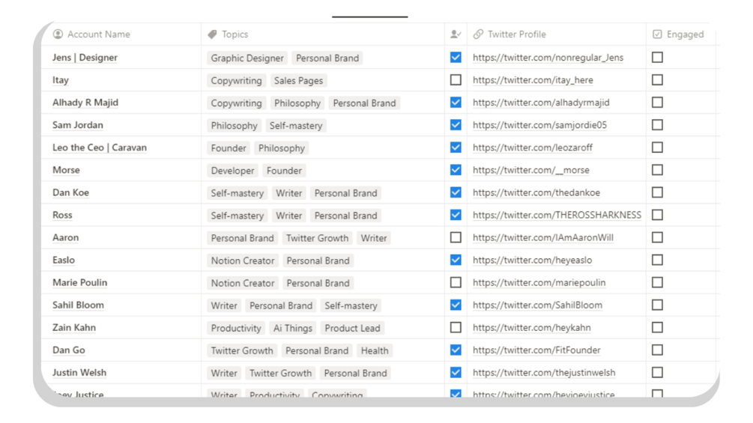Image resolution: width=753 pixels, height=423 pixels.
Task: Open the Alhady R Majid account page
Action: [x=85, y=103]
